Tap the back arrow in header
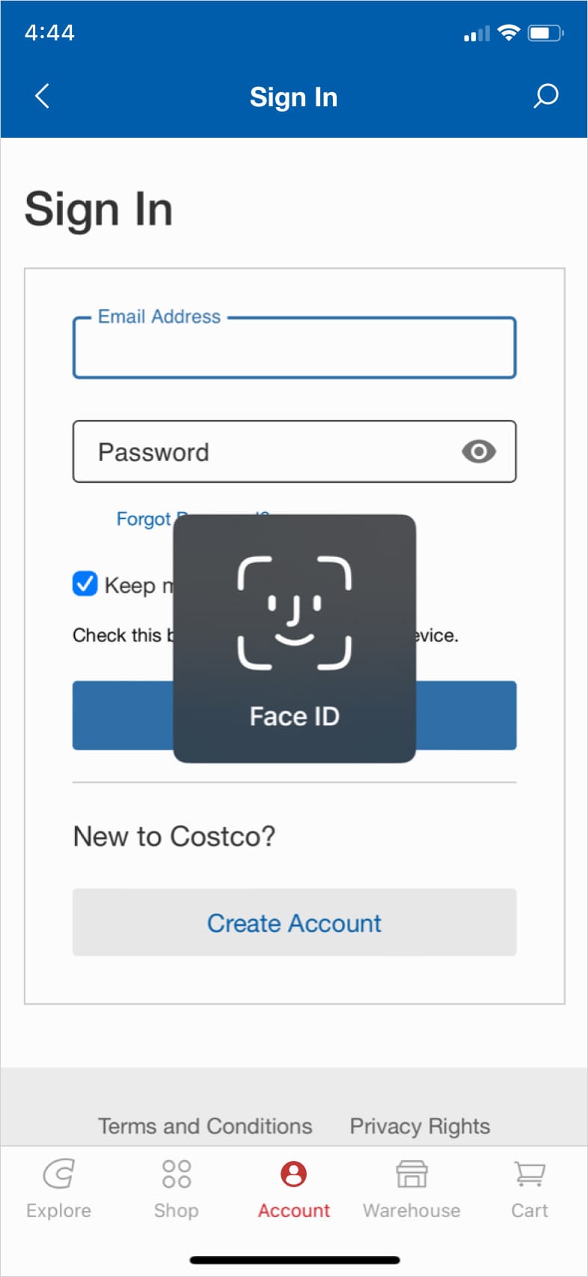The image size is (588, 1277). (x=42, y=96)
